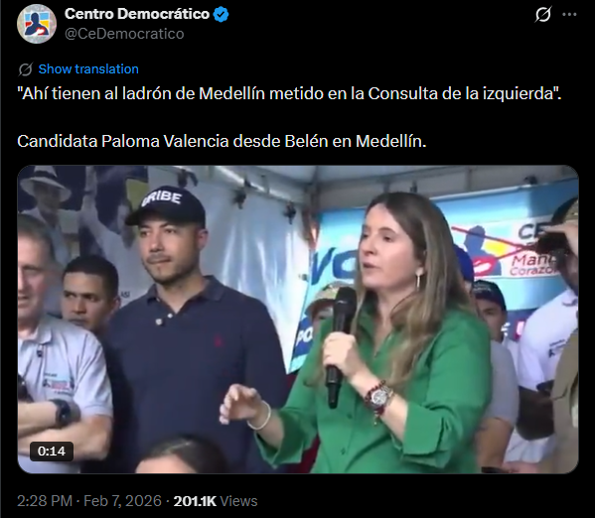Click the 0:14 video duration badge
This screenshot has height=518, width=595.
(x=52, y=452)
